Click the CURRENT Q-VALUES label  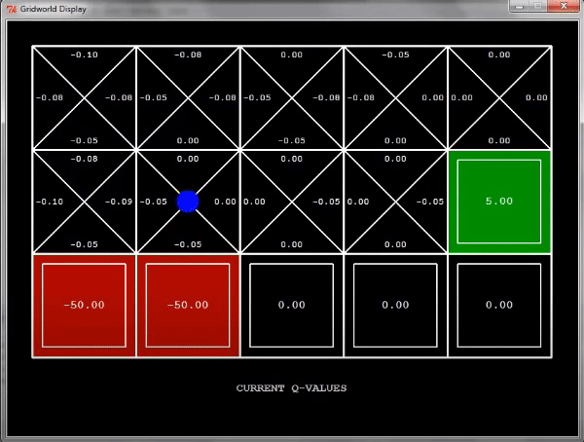[x=291, y=388]
